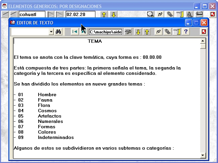Click the yellow up arrow in main toolbar
218x163 pixels.
(104, 14)
